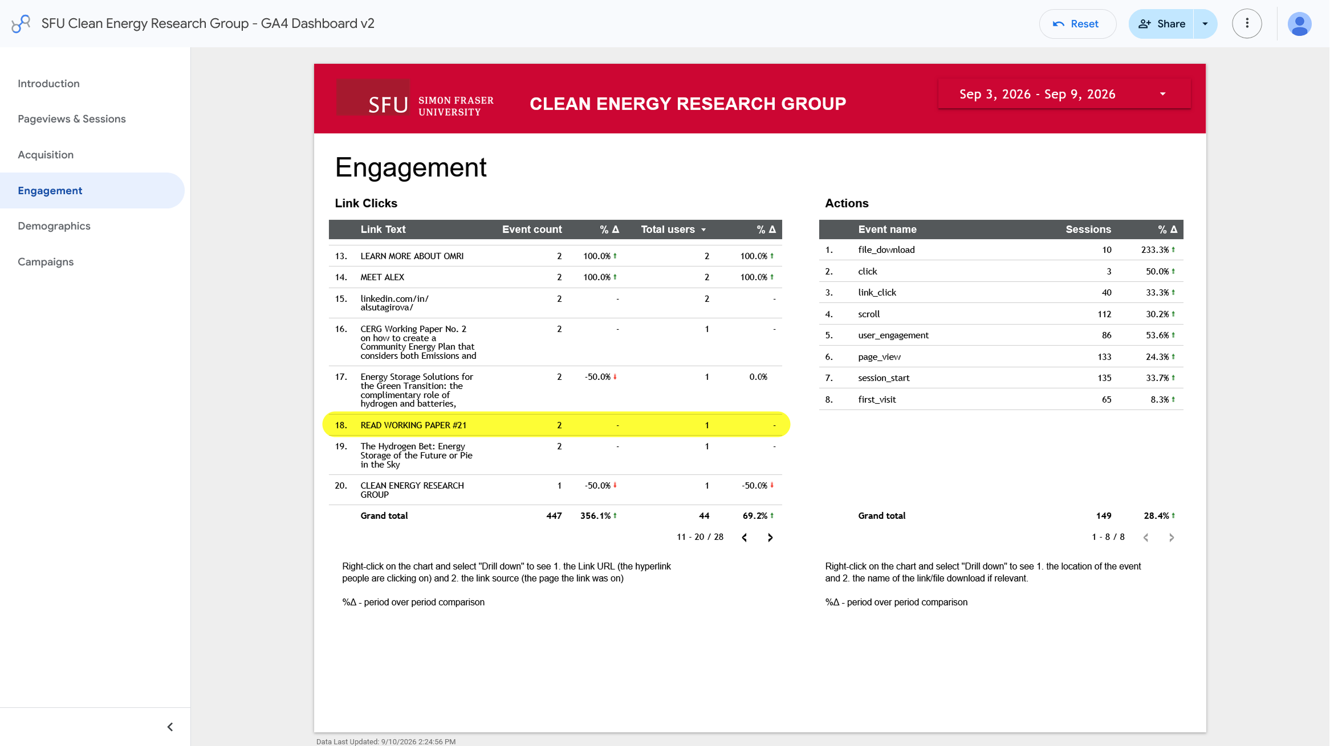
Task: Expand the Share dropdown arrow
Action: pos(1205,23)
